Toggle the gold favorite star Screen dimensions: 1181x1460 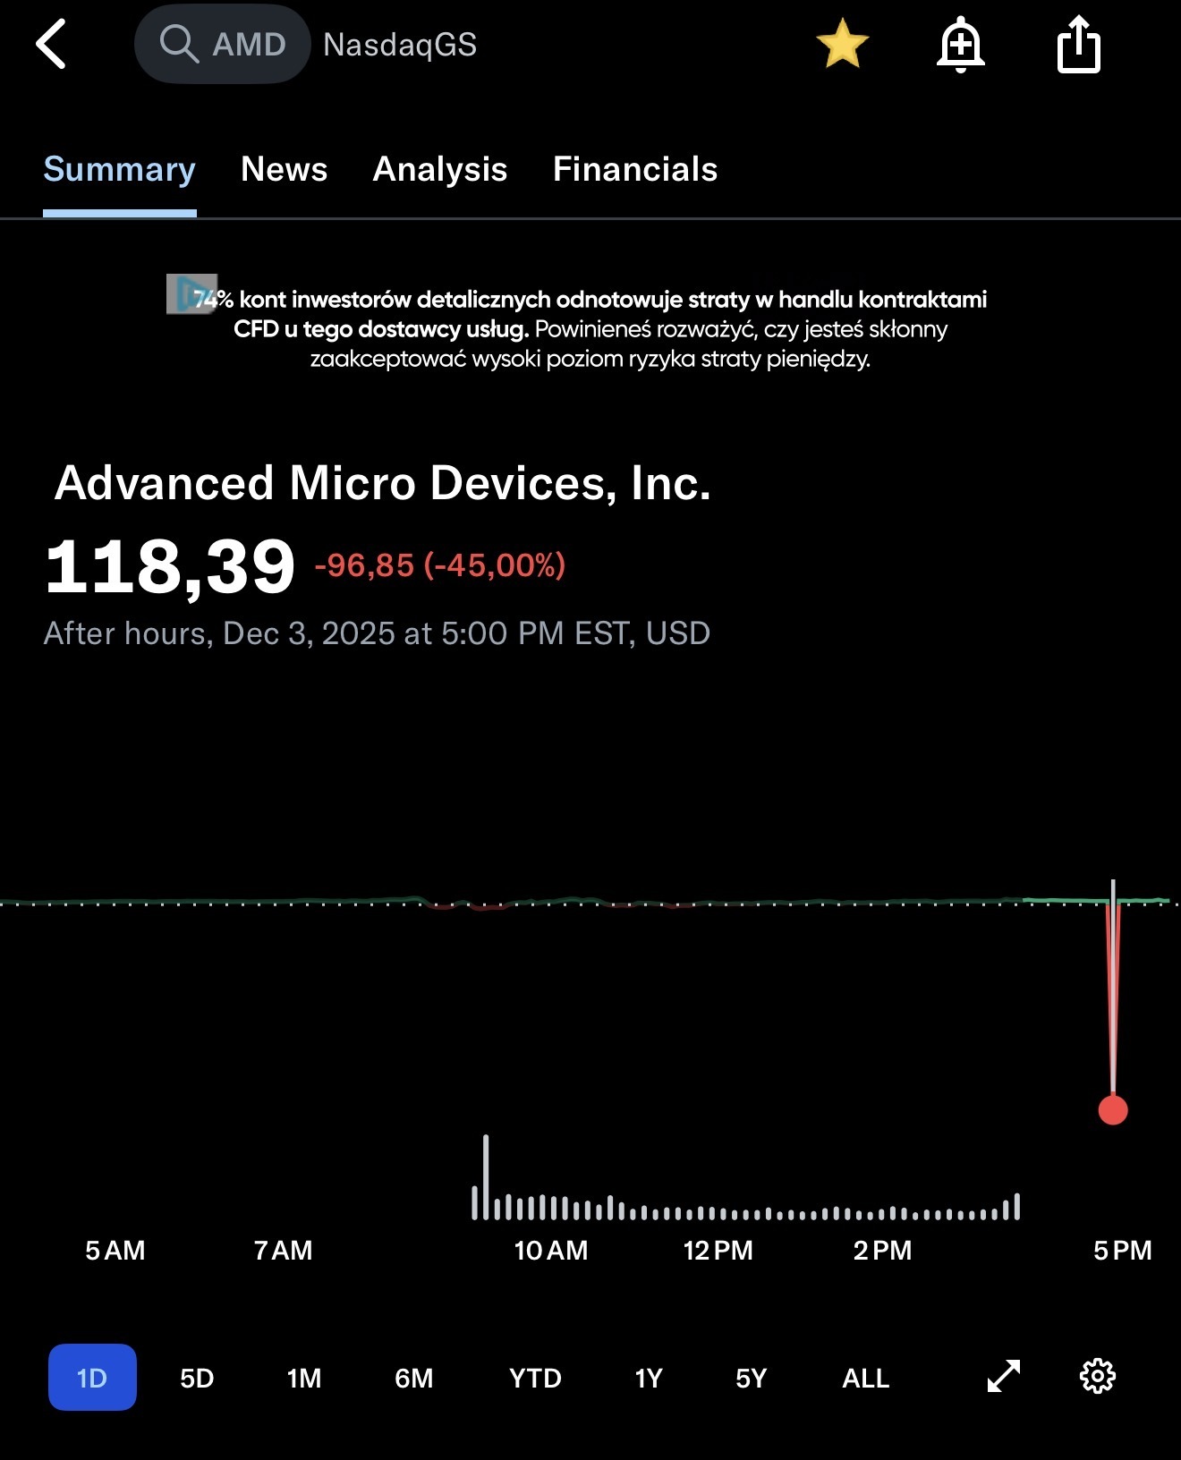pos(842,45)
